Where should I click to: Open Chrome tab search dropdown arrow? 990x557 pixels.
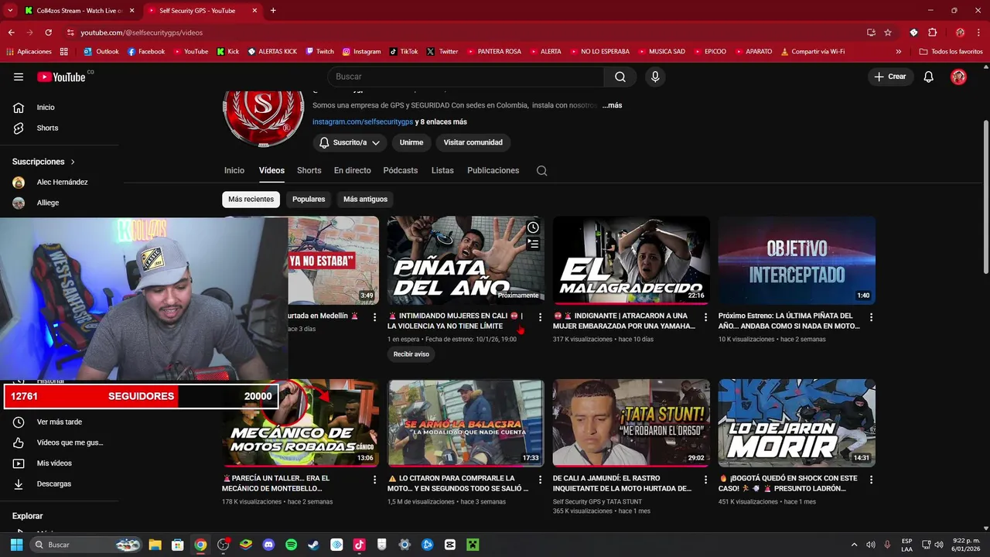click(x=9, y=10)
